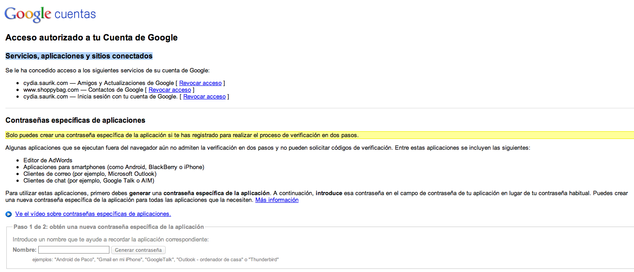Click the Acceso autorizado a tu Cuenta heading
634x272 pixels.
pyautogui.click(x=91, y=37)
